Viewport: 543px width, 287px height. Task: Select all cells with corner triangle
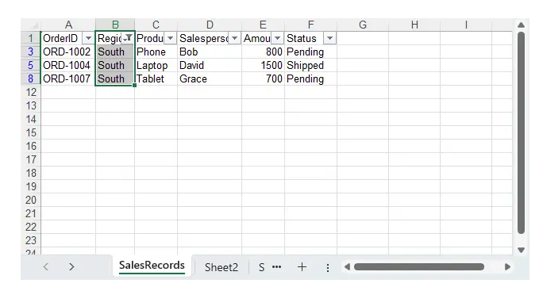(34, 25)
